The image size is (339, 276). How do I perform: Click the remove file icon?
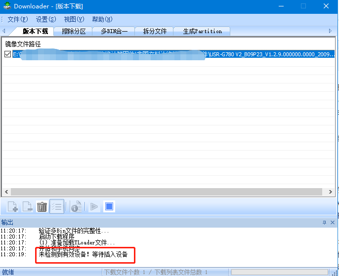27,207
